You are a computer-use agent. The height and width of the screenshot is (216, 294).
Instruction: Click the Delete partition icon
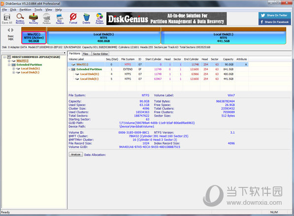tap(86, 19)
